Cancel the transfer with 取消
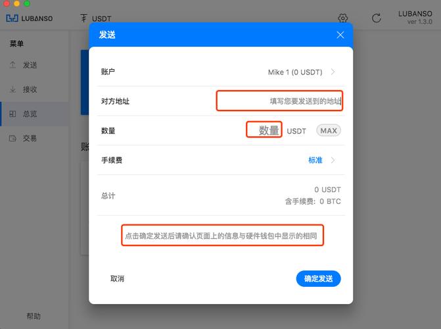Screen dimensions: 441x329 (x=117, y=278)
